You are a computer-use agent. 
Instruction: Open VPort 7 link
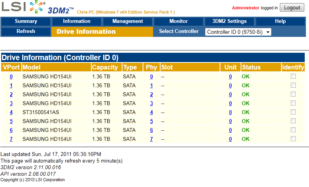click(11, 139)
